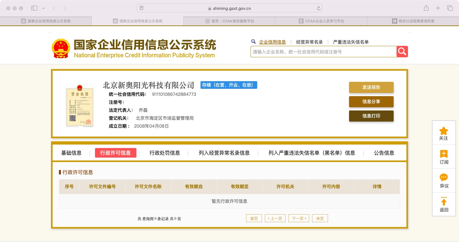The image size is (459, 248).
Task: Open the 列入经营异常名录信息 tab
Action: click(x=224, y=153)
